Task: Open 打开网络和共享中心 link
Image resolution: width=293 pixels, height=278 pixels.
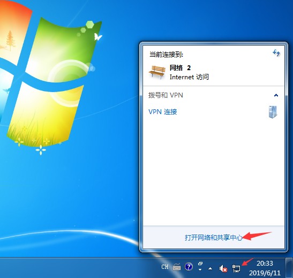Action: (214, 237)
